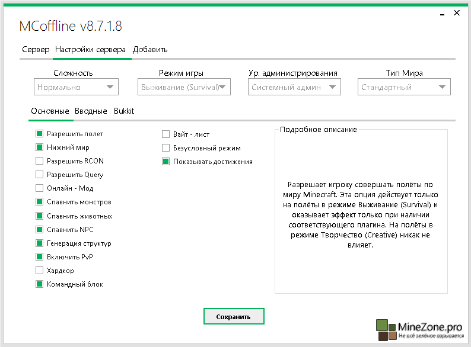
Task: Uncheck Показывать достижения
Action: click(166, 162)
